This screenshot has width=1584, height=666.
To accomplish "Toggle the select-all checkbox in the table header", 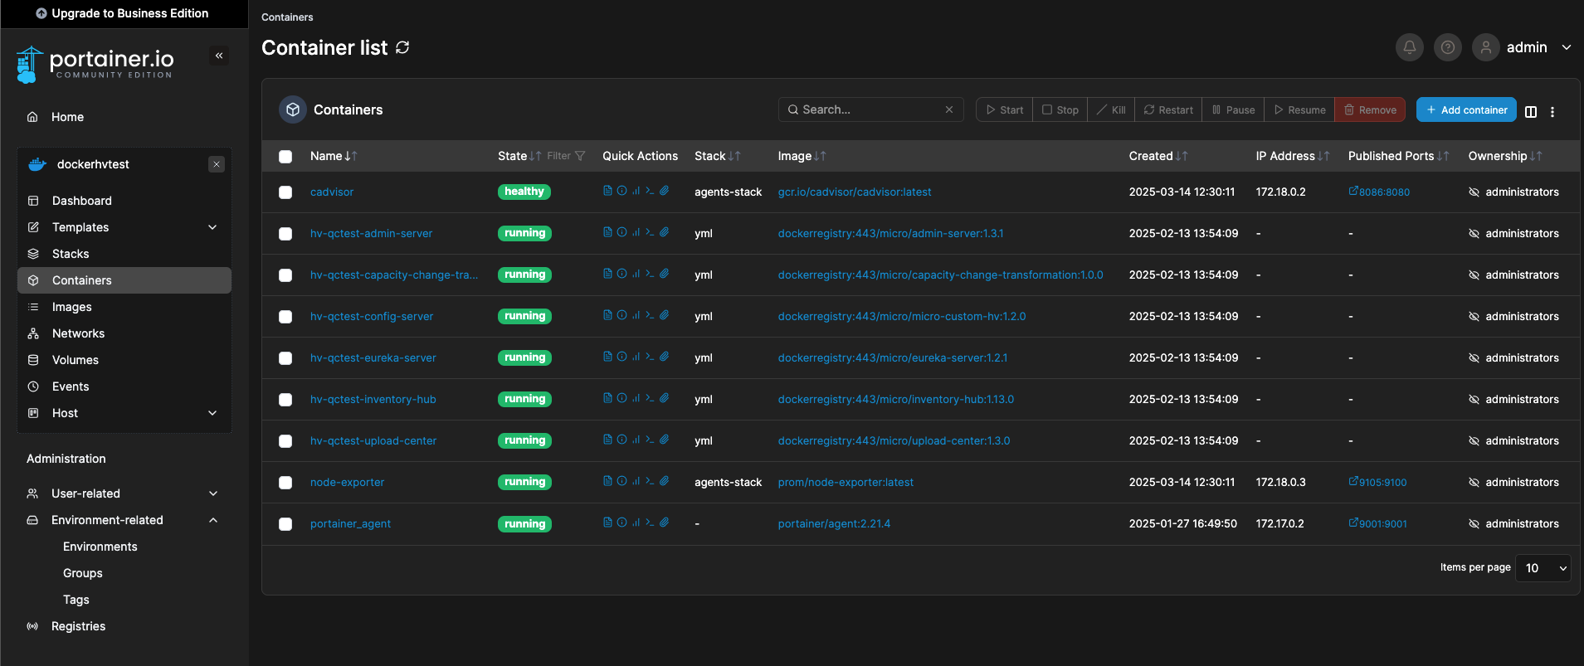I will click(285, 157).
